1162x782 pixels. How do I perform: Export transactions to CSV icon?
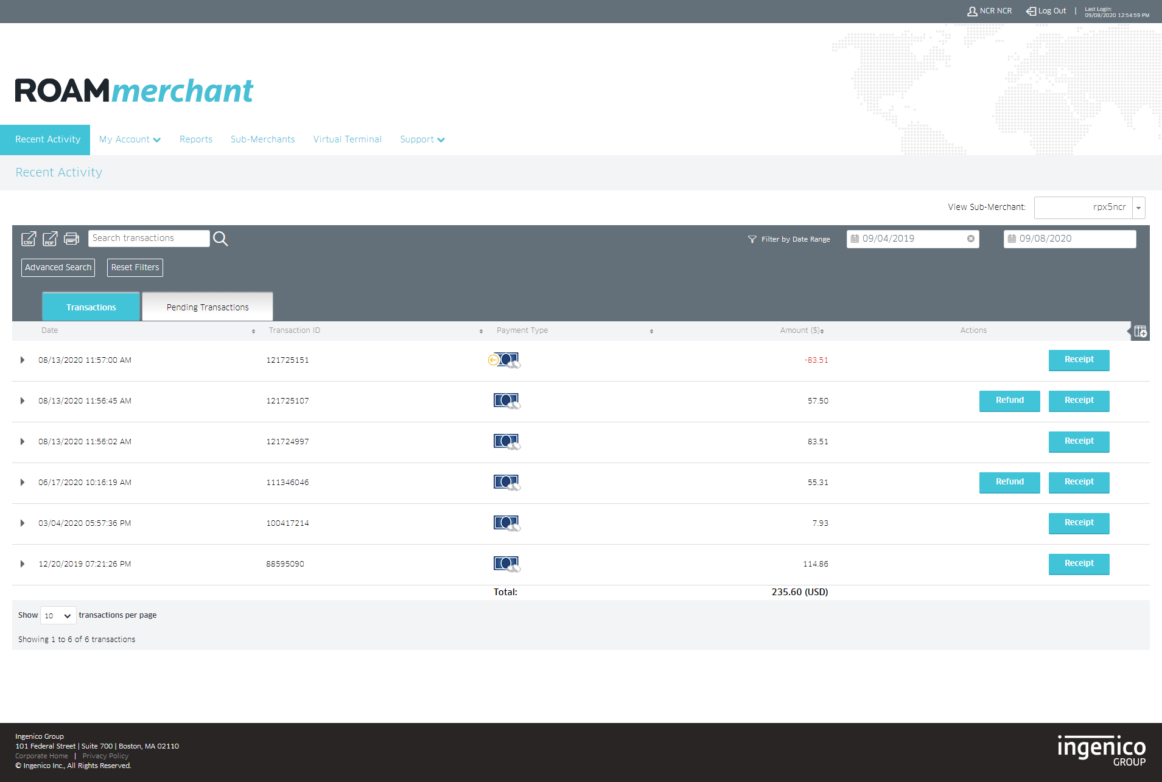point(29,239)
